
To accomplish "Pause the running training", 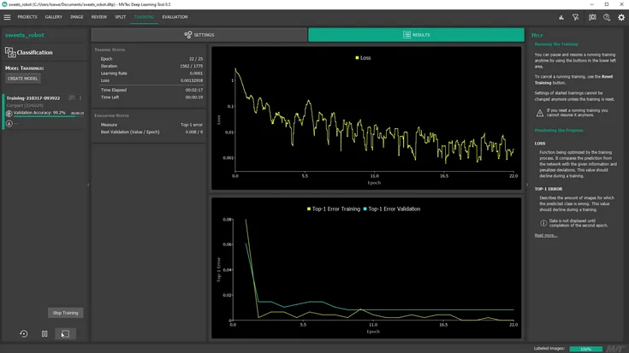I will coord(45,333).
